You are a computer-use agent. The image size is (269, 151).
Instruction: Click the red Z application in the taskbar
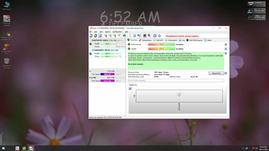(x=17, y=148)
